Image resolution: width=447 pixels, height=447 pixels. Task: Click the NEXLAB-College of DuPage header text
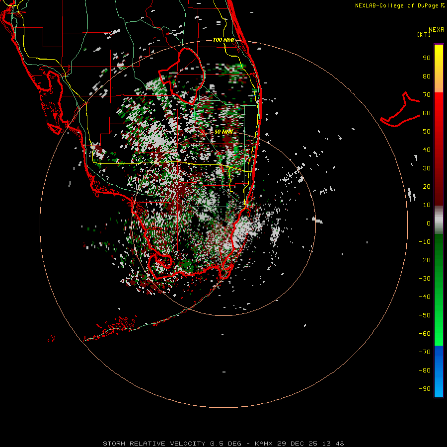pos(399,5)
